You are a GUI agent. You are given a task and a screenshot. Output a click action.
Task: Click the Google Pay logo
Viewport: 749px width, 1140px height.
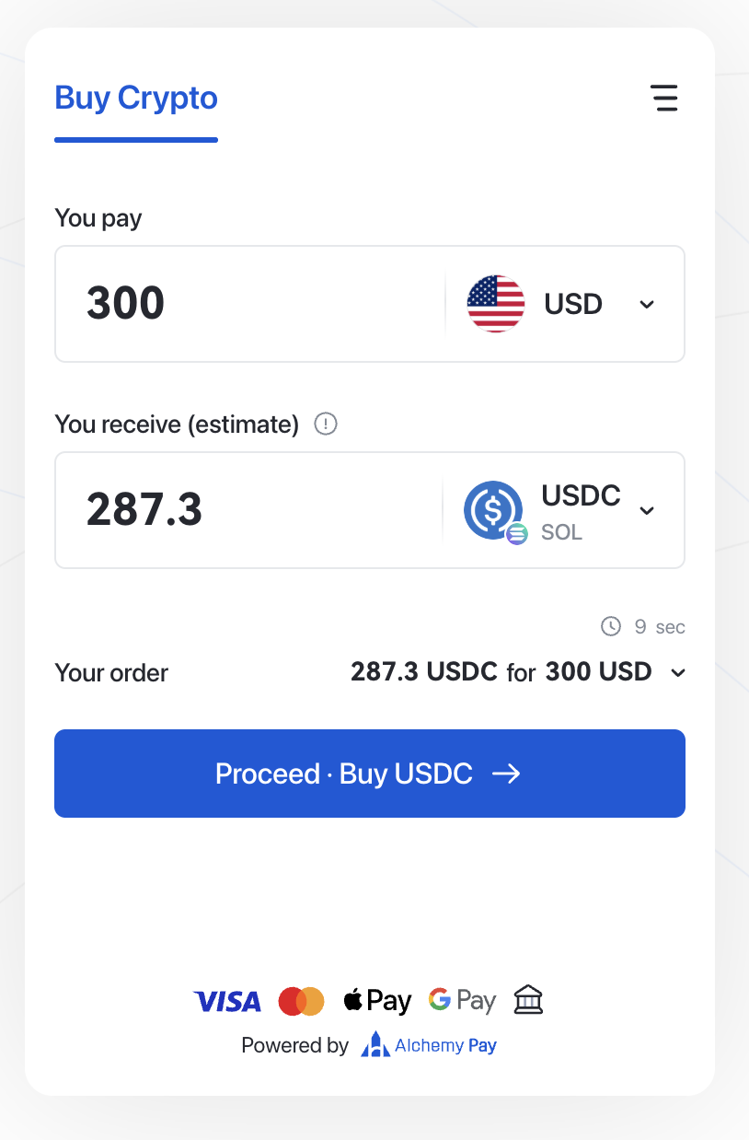(462, 1001)
